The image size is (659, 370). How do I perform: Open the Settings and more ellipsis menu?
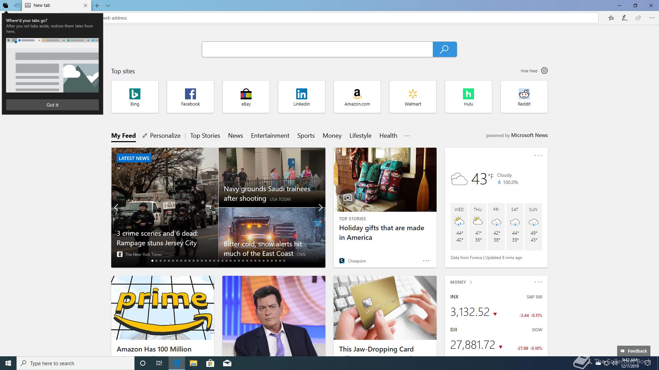[x=652, y=18]
